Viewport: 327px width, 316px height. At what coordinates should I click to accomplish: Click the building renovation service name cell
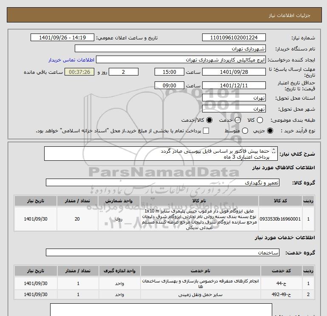pos(200,283)
